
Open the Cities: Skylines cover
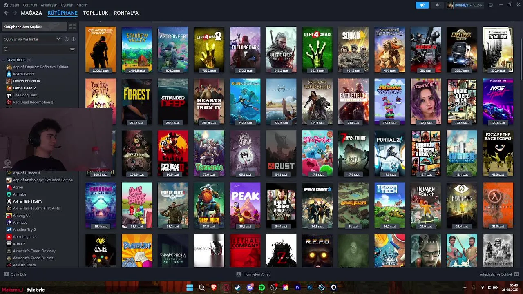[x=462, y=154]
